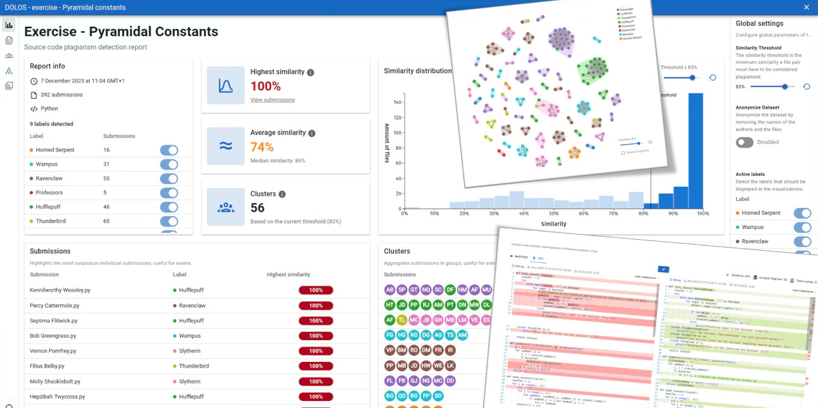Click info icon next to Clusters
The height and width of the screenshot is (408, 818).
[x=282, y=194]
